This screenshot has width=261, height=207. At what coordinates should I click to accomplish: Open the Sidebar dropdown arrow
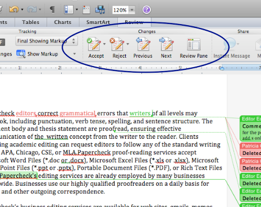point(76,10)
